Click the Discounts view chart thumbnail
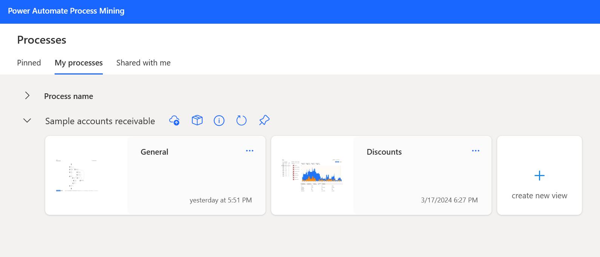600x257 pixels. [312, 175]
